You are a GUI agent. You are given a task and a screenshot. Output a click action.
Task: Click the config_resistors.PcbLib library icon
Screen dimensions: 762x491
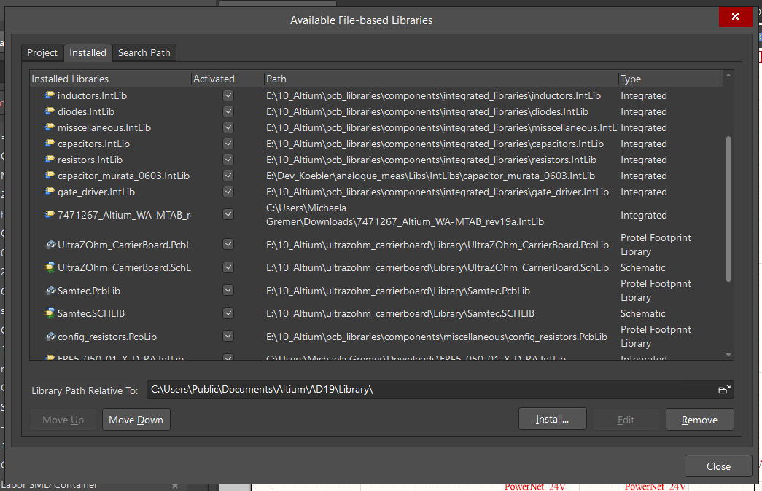50,337
